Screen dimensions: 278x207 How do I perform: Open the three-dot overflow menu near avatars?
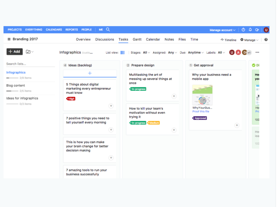[x=257, y=52]
